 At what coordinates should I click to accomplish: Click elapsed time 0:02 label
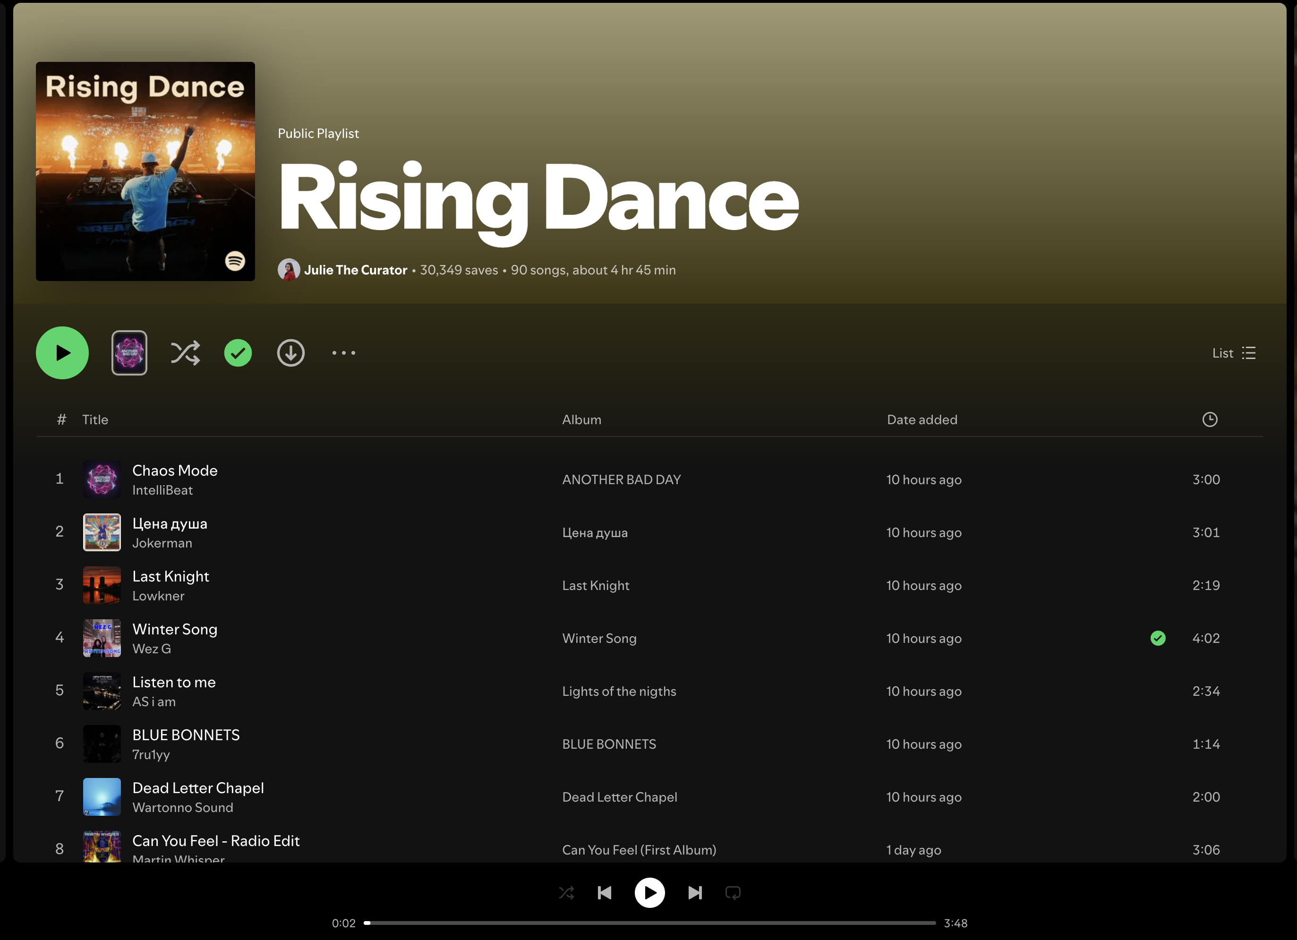coord(344,923)
